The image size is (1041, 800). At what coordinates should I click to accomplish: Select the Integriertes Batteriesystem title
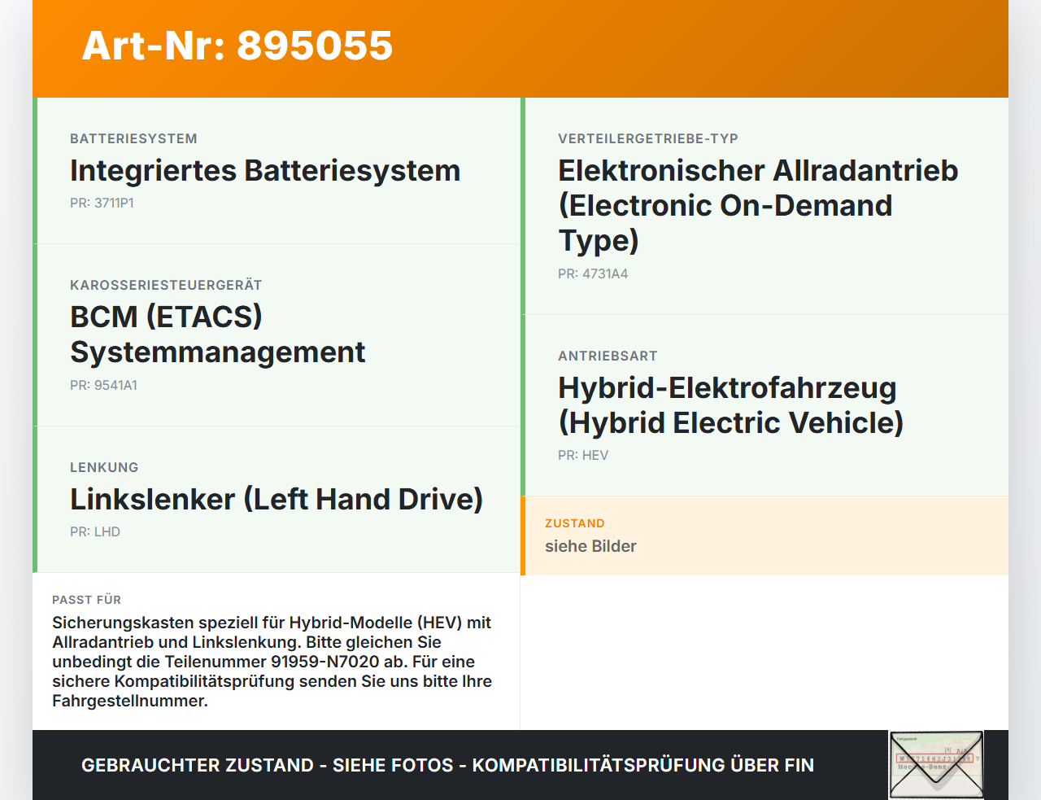tap(265, 171)
